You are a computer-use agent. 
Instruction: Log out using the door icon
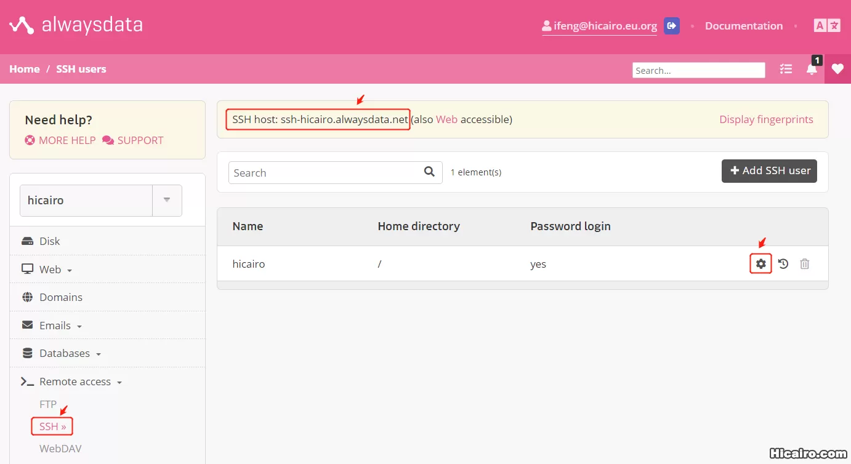click(x=672, y=26)
